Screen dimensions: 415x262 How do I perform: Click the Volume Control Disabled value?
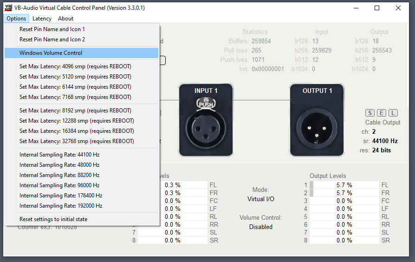(x=261, y=227)
